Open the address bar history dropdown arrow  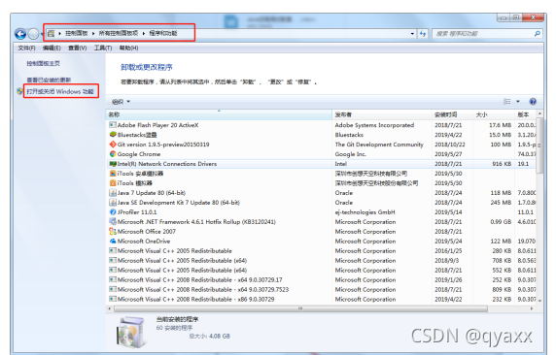click(x=412, y=34)
